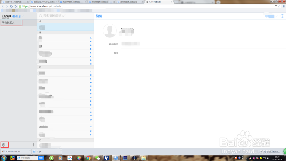286x161 pixels.
Task: Jump to letter D in index
Action: 91,49
